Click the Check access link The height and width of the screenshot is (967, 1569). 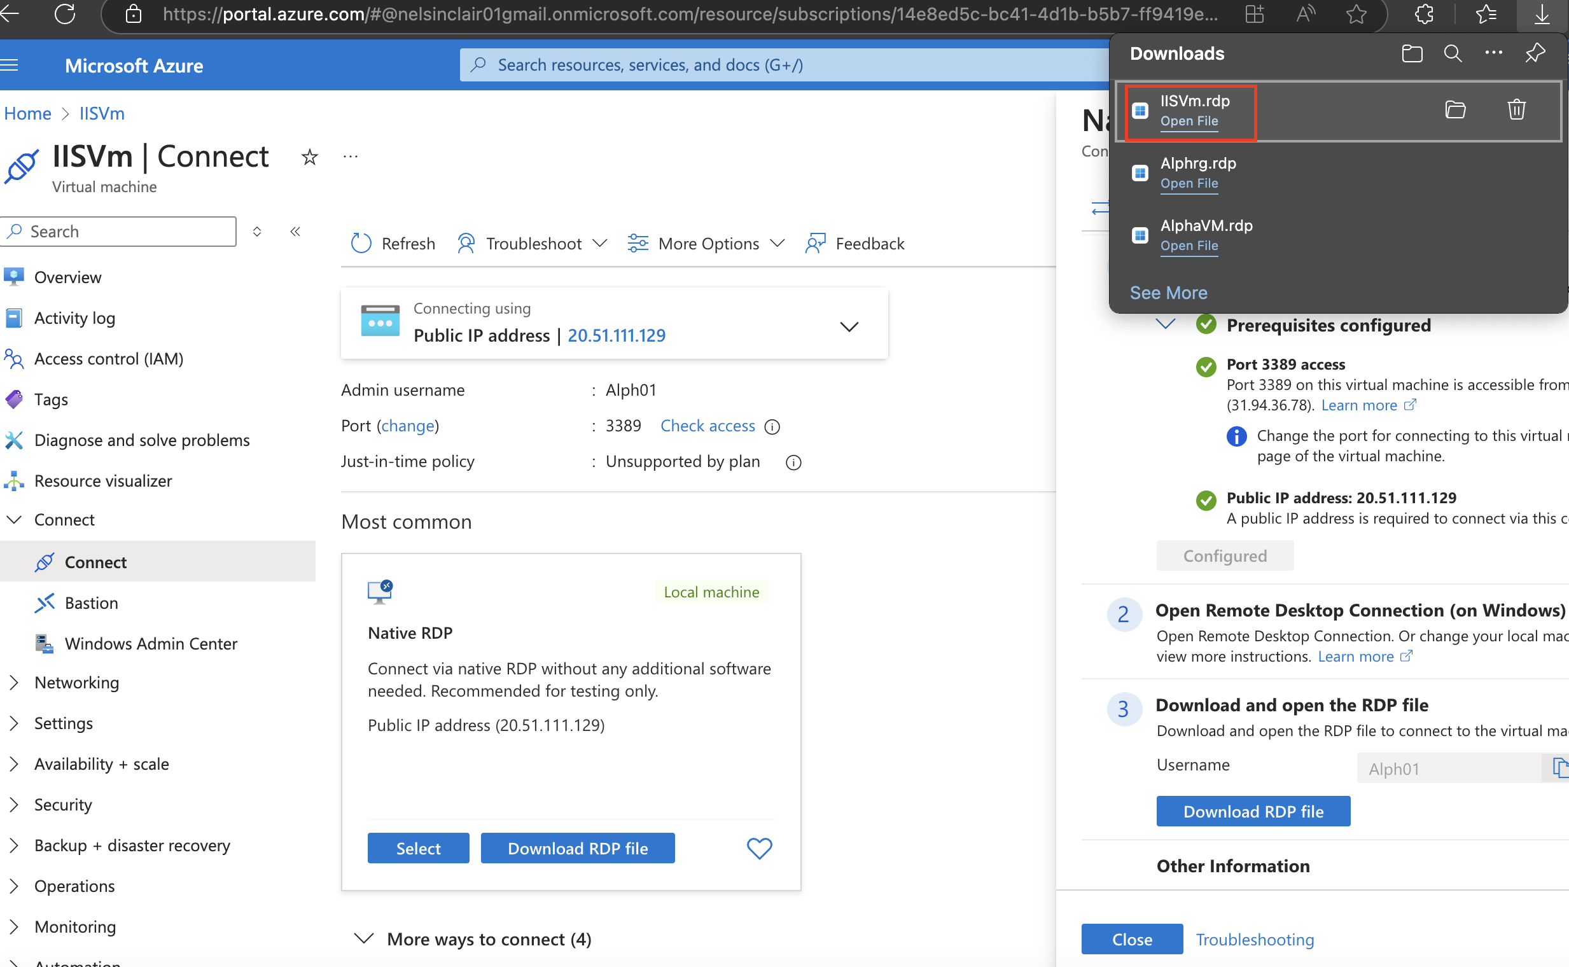click(x=708, y=426)
